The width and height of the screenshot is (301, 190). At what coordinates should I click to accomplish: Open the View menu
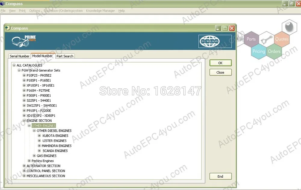coord(12,11)
